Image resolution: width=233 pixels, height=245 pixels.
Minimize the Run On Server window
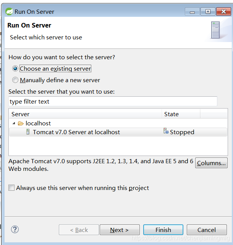pyautogui.click(x=192, y=11)
